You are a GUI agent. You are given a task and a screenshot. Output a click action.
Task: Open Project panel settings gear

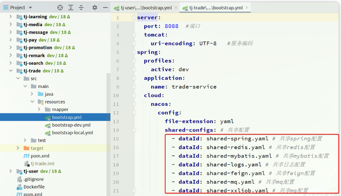coord(95,8)
